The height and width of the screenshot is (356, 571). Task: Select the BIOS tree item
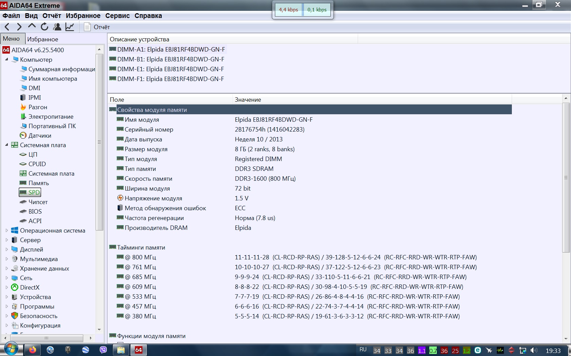coord(31,211)
